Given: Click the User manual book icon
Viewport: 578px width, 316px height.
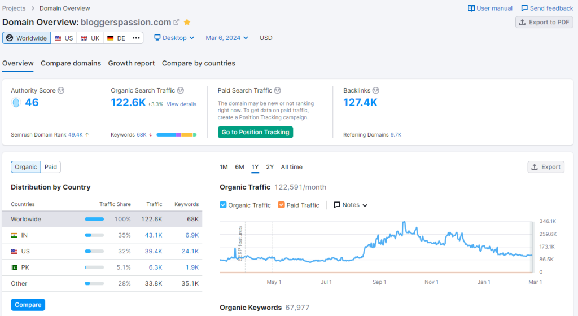Looking at the screenshot, I should point(471,8).
